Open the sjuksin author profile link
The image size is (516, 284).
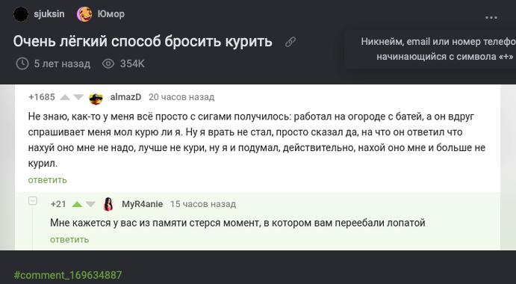(x=49, y=14)
